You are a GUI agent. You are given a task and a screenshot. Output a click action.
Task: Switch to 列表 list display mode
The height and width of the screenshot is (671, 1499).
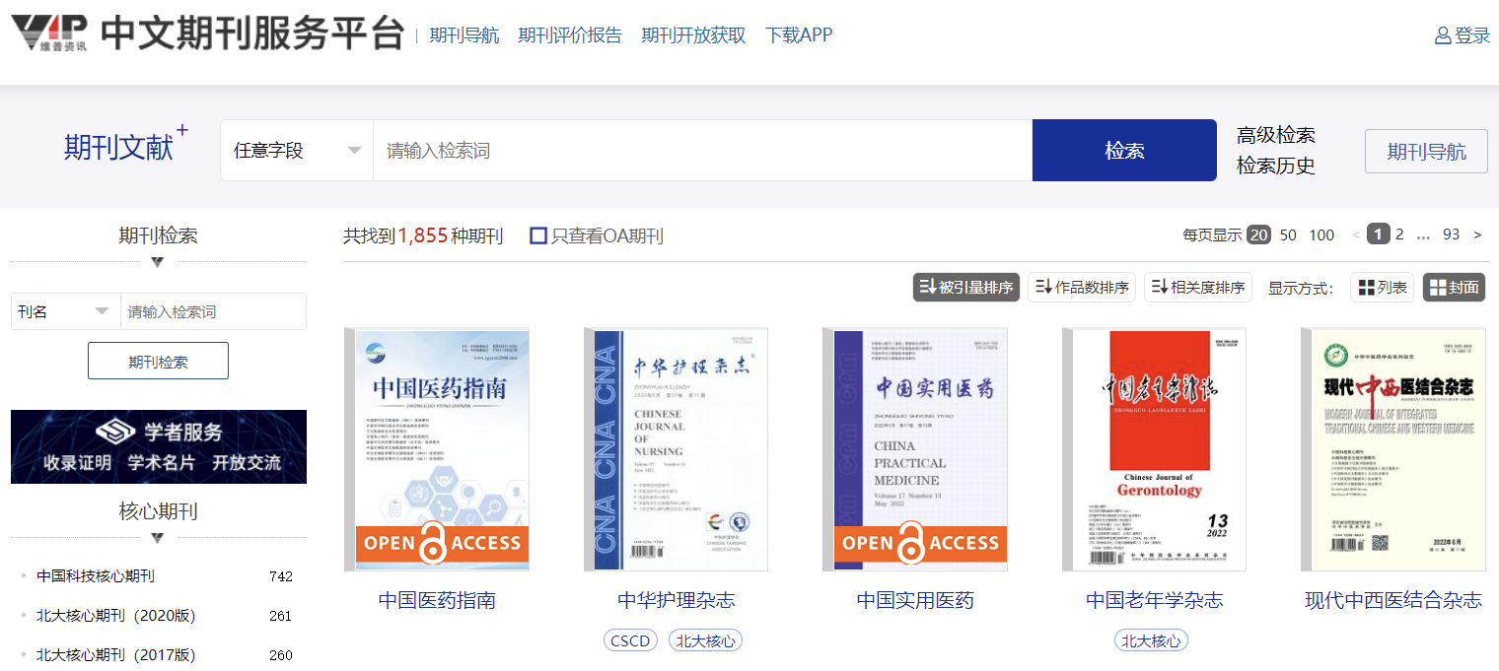click(x=1382, y=288)
